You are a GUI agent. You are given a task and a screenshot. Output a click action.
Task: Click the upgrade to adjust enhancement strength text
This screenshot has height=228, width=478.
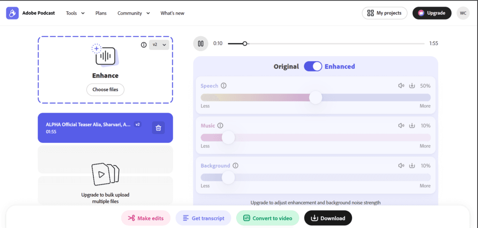tap(316, 202)
